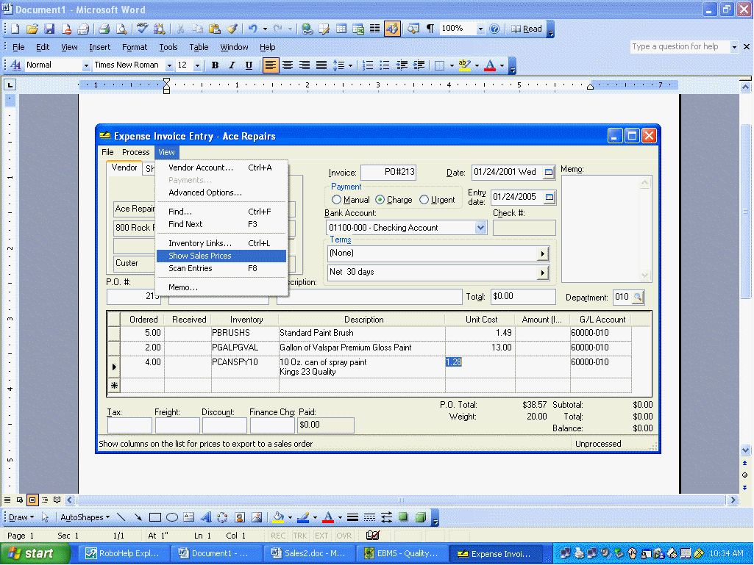Viewport: 754px width, 565px height.
Task: Switch to Sales2.doc taskbar button
Action: coord(309,553)
